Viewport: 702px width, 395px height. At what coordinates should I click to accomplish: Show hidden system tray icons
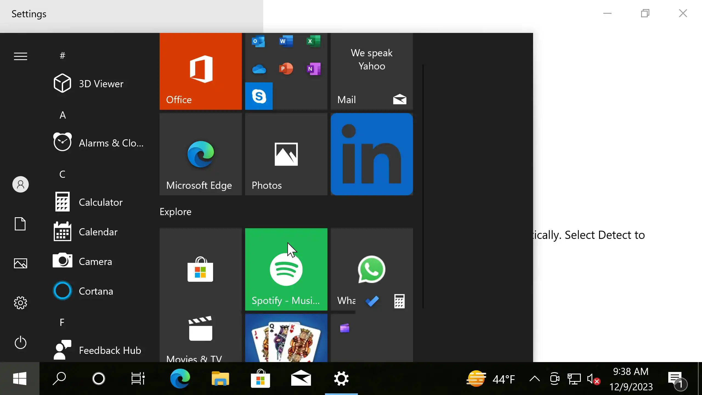[534, 379]
